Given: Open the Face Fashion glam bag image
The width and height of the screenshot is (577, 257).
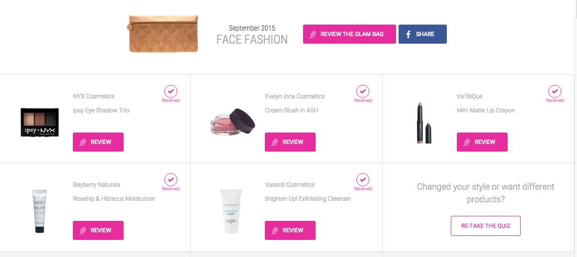Looking at the screenshot, I should click(163, 34).
